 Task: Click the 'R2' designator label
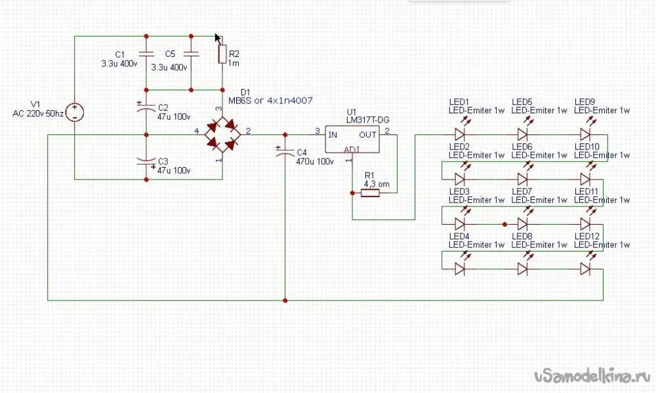coord(234,54)
